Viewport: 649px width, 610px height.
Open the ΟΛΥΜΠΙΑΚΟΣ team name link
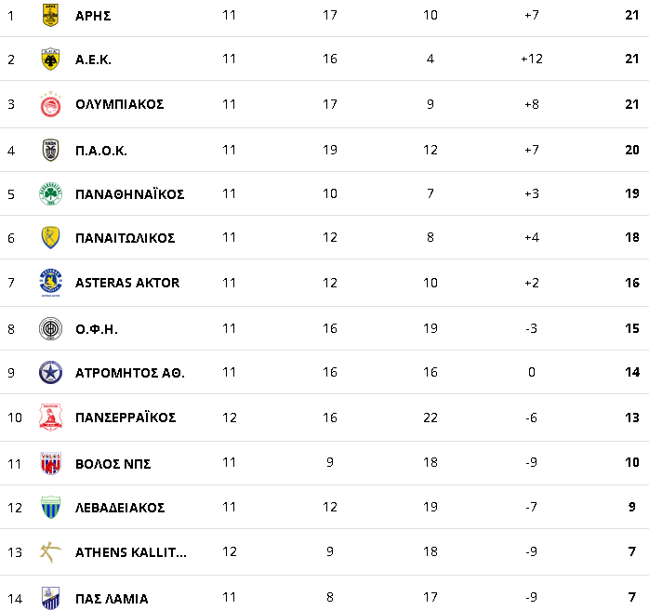coord(120,104)
